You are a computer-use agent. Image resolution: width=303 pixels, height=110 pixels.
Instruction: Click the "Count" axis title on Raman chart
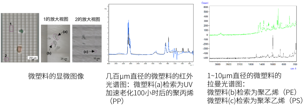[x=205, y=3]
